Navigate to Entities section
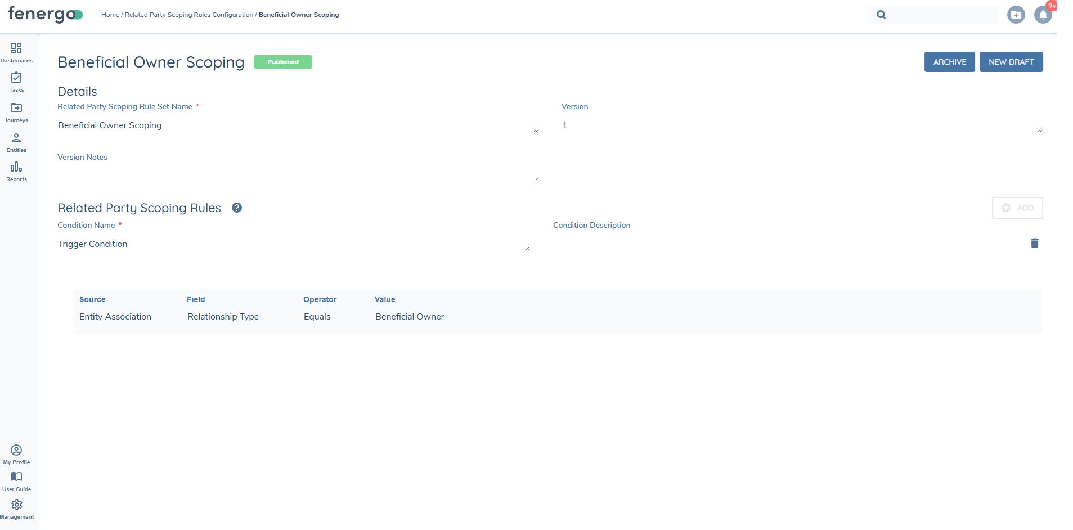Screen dimensions: 1073x530 tap(16, 142)
